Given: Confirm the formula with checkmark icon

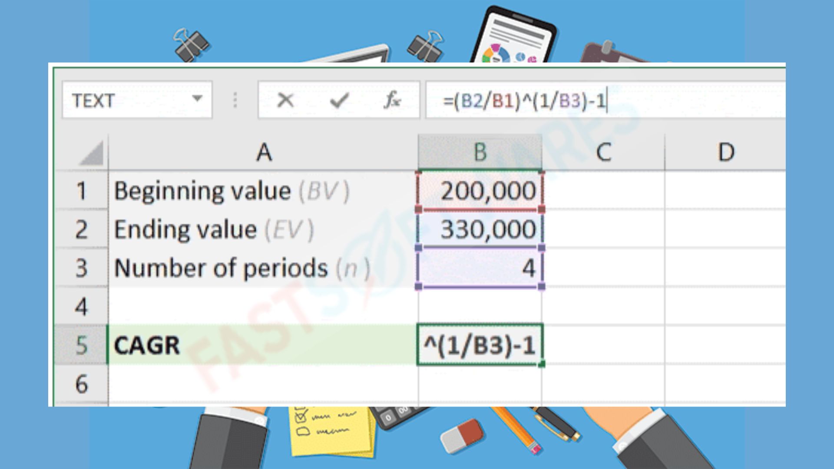Looking at the screenshot, I should pos(339,100).
